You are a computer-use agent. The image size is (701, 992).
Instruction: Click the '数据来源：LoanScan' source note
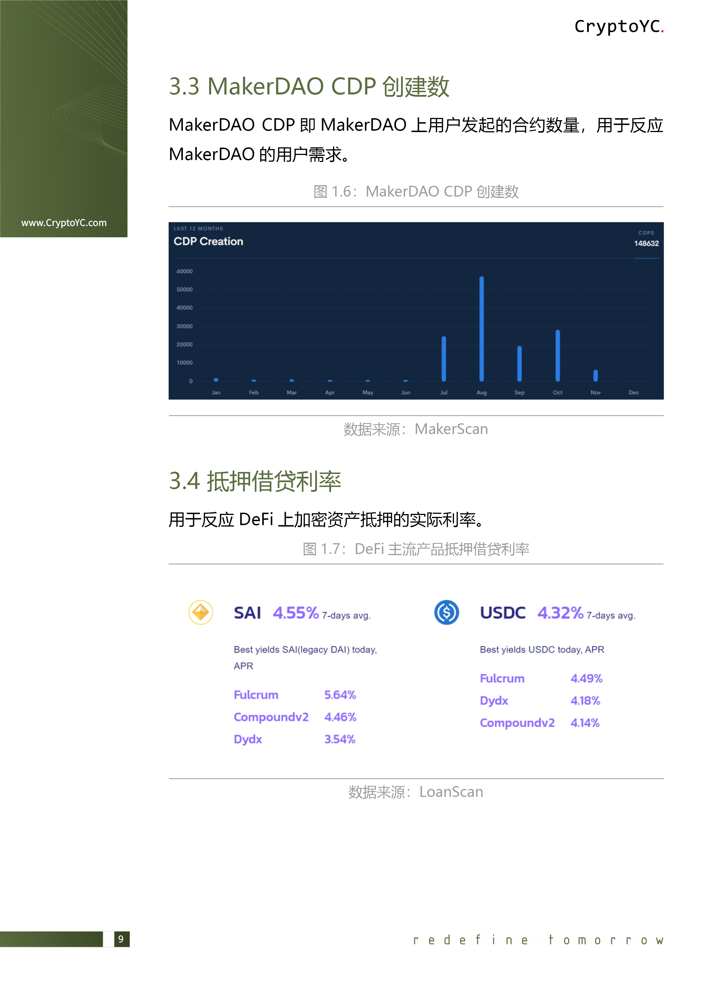pos(416,792)
